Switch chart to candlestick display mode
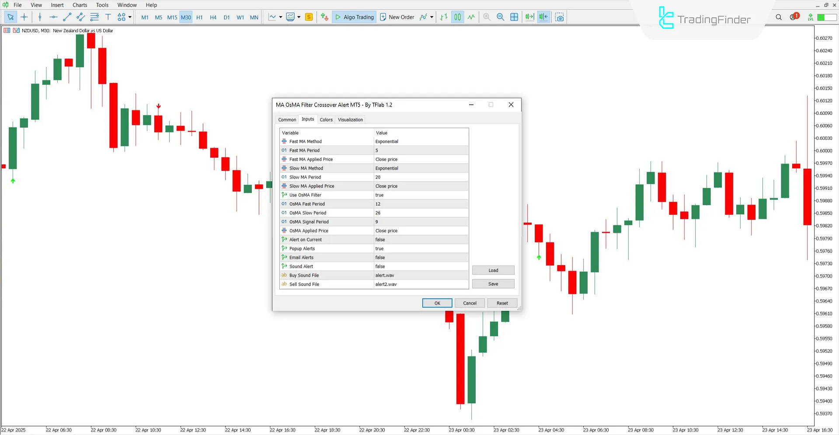Viewport: 839px width, 435px height. [457, 17]
